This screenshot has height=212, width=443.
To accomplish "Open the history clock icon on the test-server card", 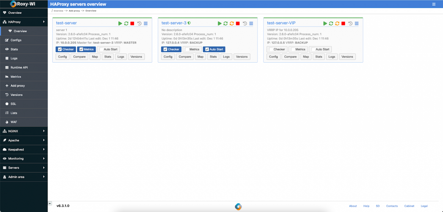I will (139, 23).
